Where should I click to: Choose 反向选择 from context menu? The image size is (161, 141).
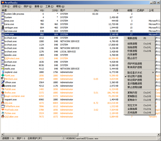[139, 113]
